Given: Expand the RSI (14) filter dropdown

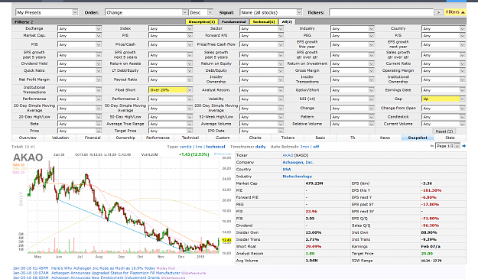Looking at the screenshot, I should (x=352, y=99).
